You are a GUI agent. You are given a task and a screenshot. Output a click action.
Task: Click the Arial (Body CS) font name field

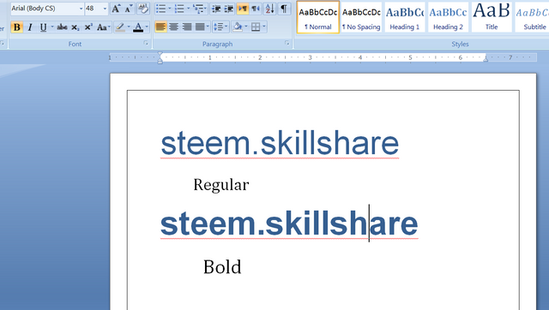coord(44,9)
